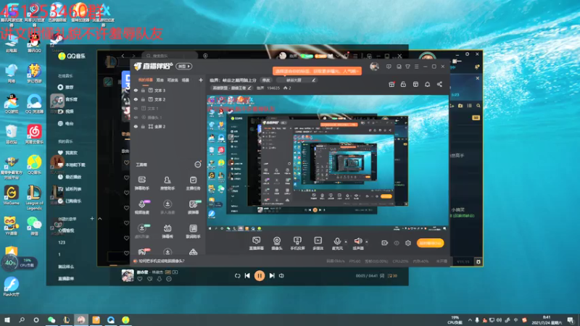The image size is (580, 326).
Task: Open the 弹幕助手 tool in toolbox
Action: (x=141, y=183)
